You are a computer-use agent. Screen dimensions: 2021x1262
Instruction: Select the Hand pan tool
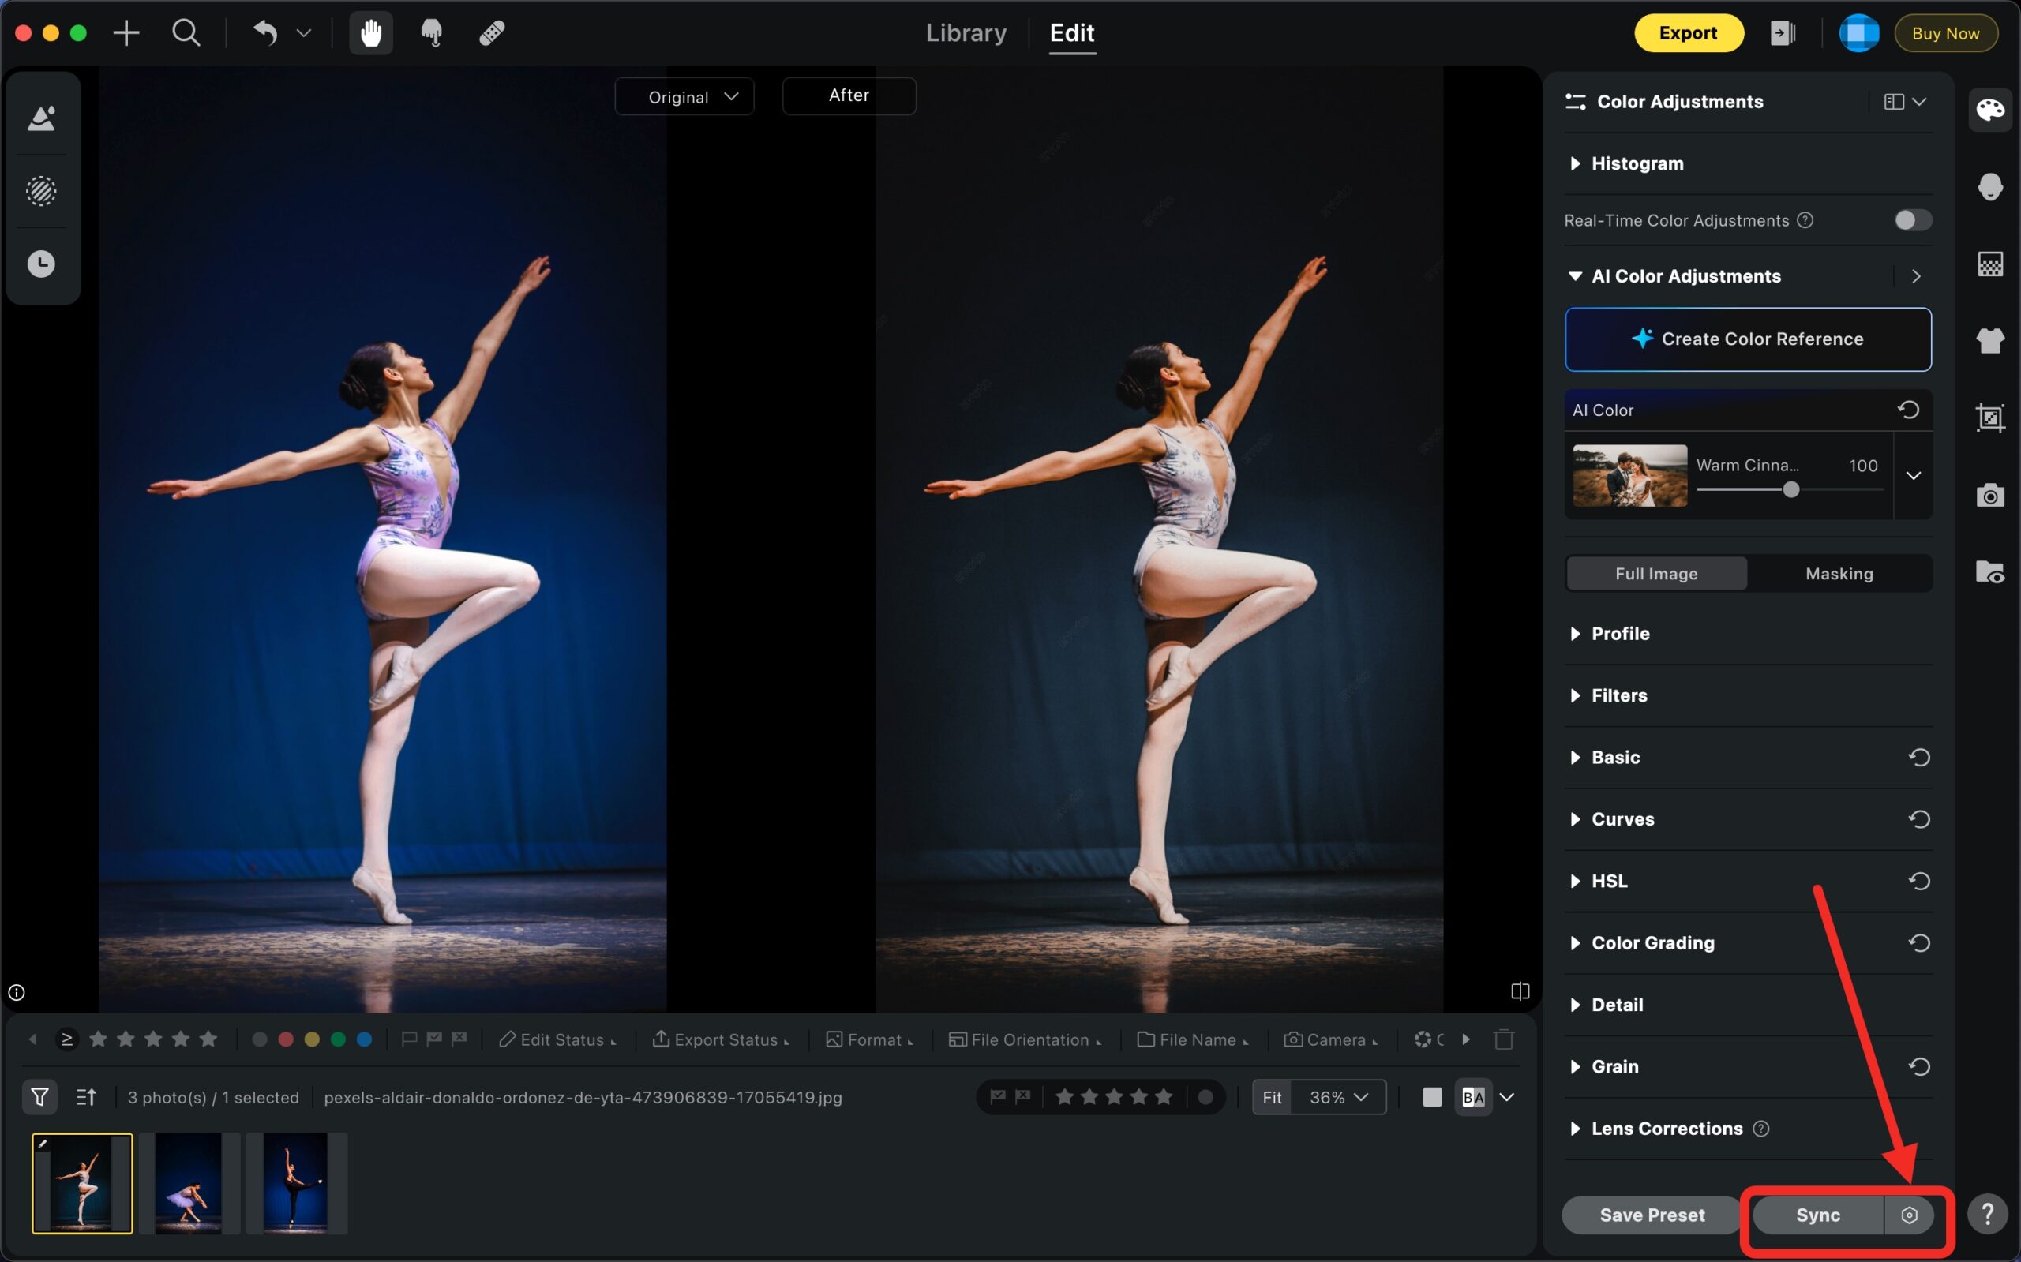[370, 33]
